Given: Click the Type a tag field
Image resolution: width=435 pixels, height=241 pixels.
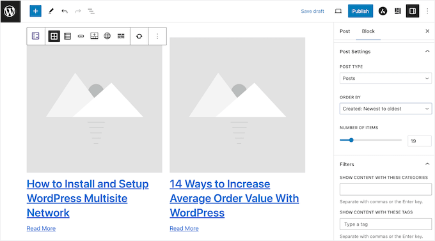Looking at the screenshot, I should (x=386, y=224).
